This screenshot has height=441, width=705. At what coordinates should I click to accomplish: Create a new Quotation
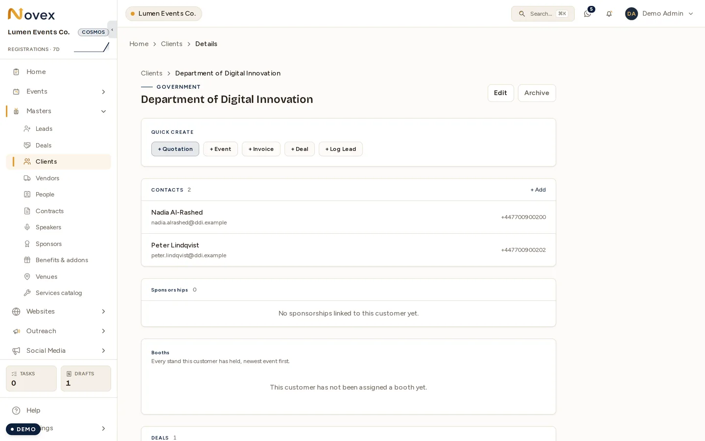175,149
